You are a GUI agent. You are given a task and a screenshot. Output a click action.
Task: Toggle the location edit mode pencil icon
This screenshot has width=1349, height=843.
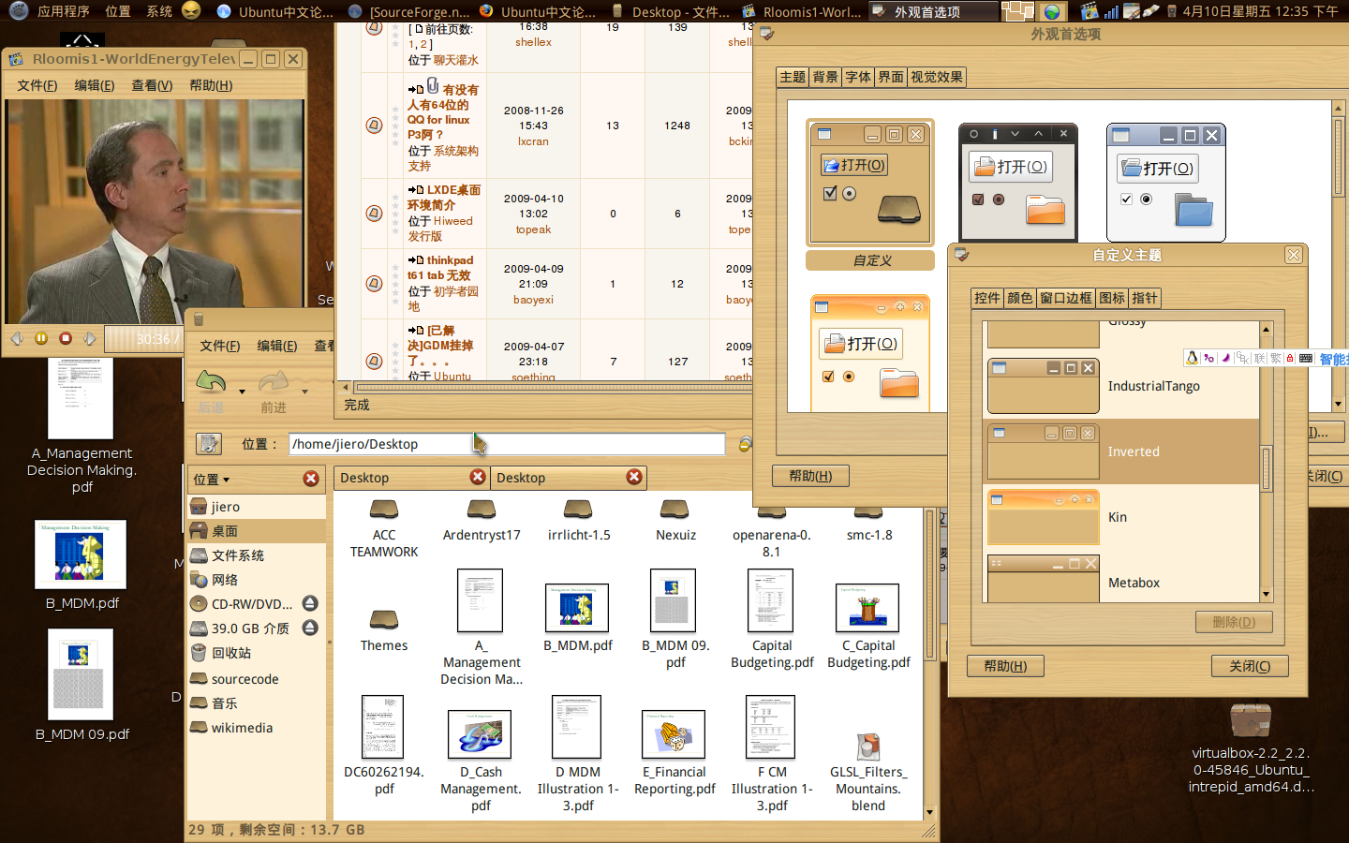coord(209,444)
